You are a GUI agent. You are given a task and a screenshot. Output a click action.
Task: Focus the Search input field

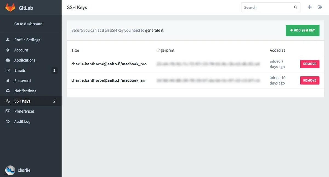click(271, 7)
